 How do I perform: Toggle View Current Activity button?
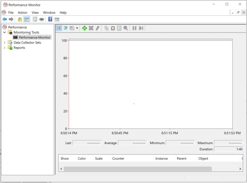point(59,28)
